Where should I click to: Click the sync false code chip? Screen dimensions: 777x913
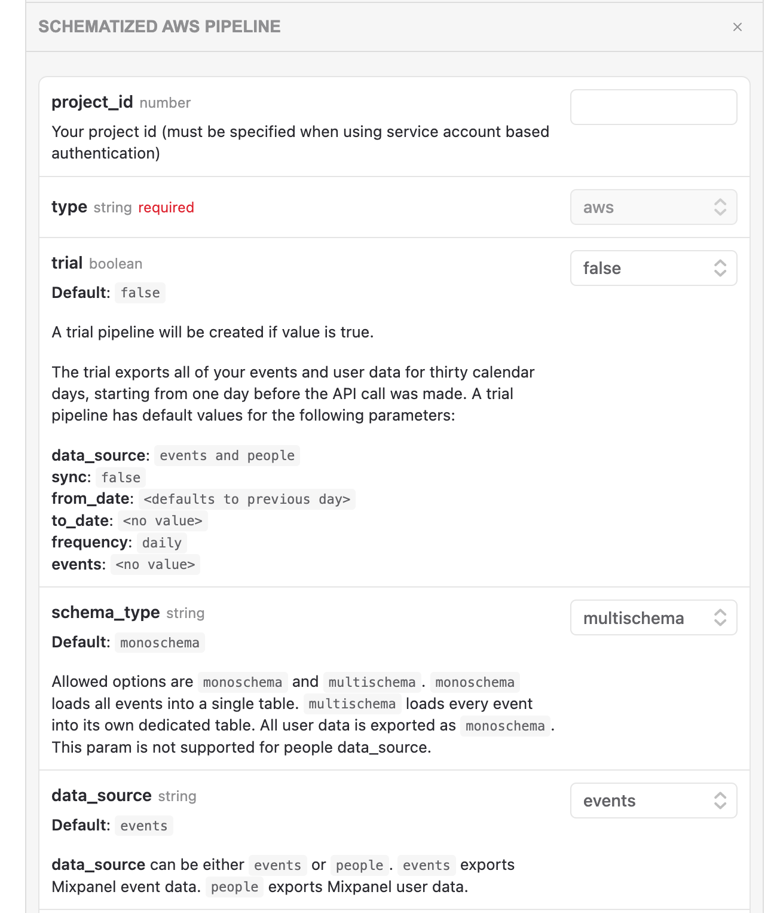pyautogui.click(x=121, y=477)
